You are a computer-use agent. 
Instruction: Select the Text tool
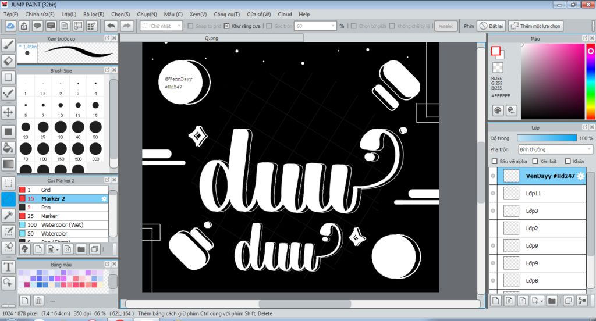click(8, 267)
